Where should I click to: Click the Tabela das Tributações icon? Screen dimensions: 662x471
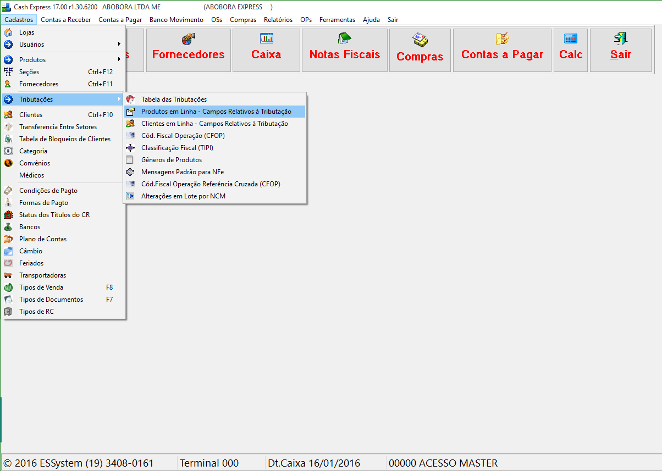130,99
